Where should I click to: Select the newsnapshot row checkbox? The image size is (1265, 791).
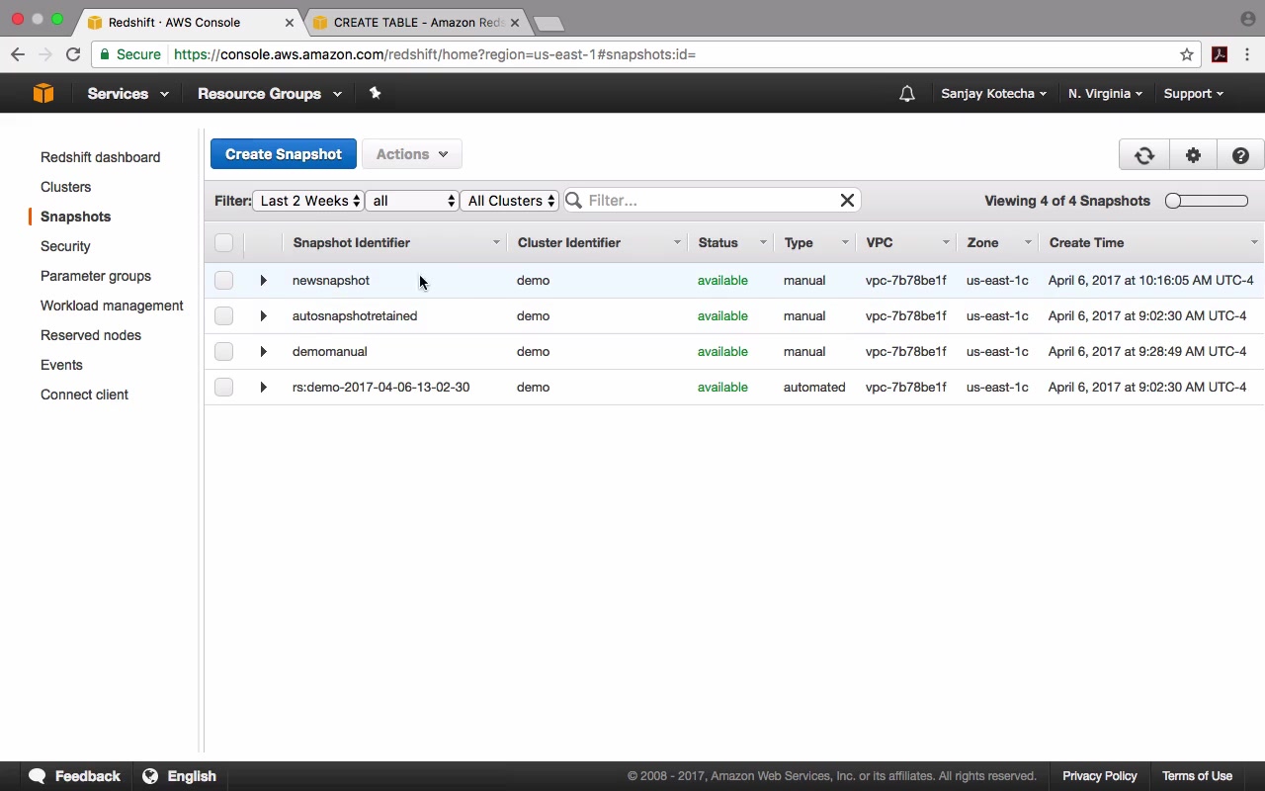click(x=224, y=281)
